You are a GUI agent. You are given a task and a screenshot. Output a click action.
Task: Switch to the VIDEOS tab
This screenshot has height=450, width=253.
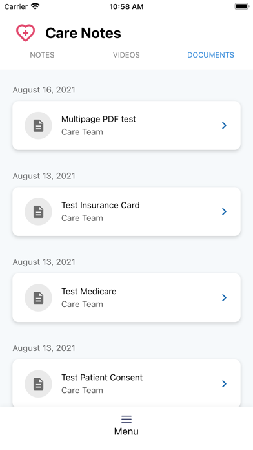click(126, 55)
